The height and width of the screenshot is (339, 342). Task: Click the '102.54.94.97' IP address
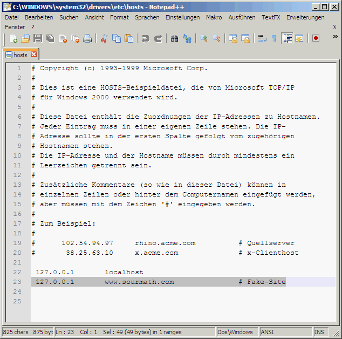(87, 243)
